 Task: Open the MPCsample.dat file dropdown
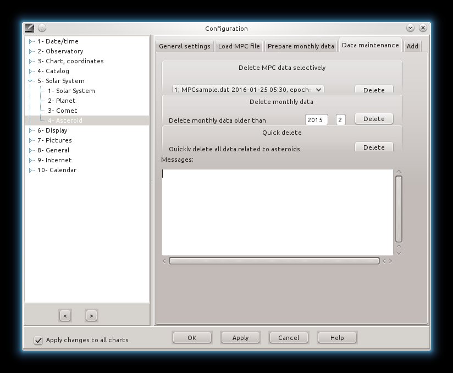248,89
